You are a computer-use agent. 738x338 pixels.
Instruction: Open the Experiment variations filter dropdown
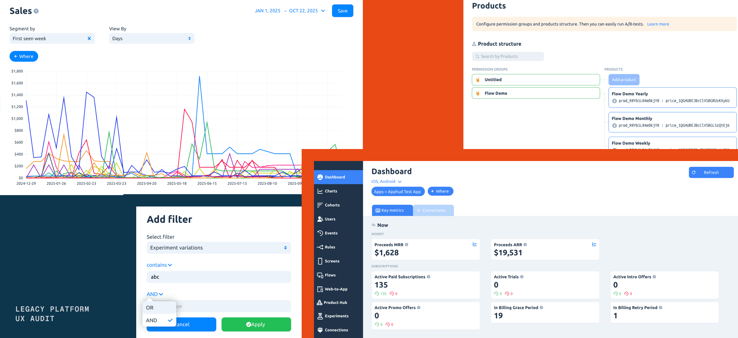219,248
